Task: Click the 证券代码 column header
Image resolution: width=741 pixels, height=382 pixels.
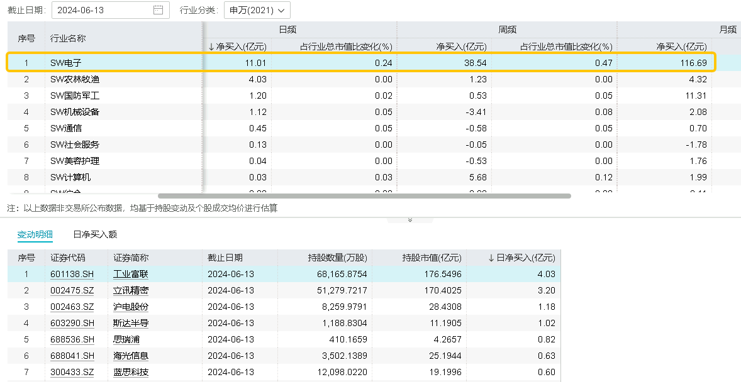Action: 68,258
